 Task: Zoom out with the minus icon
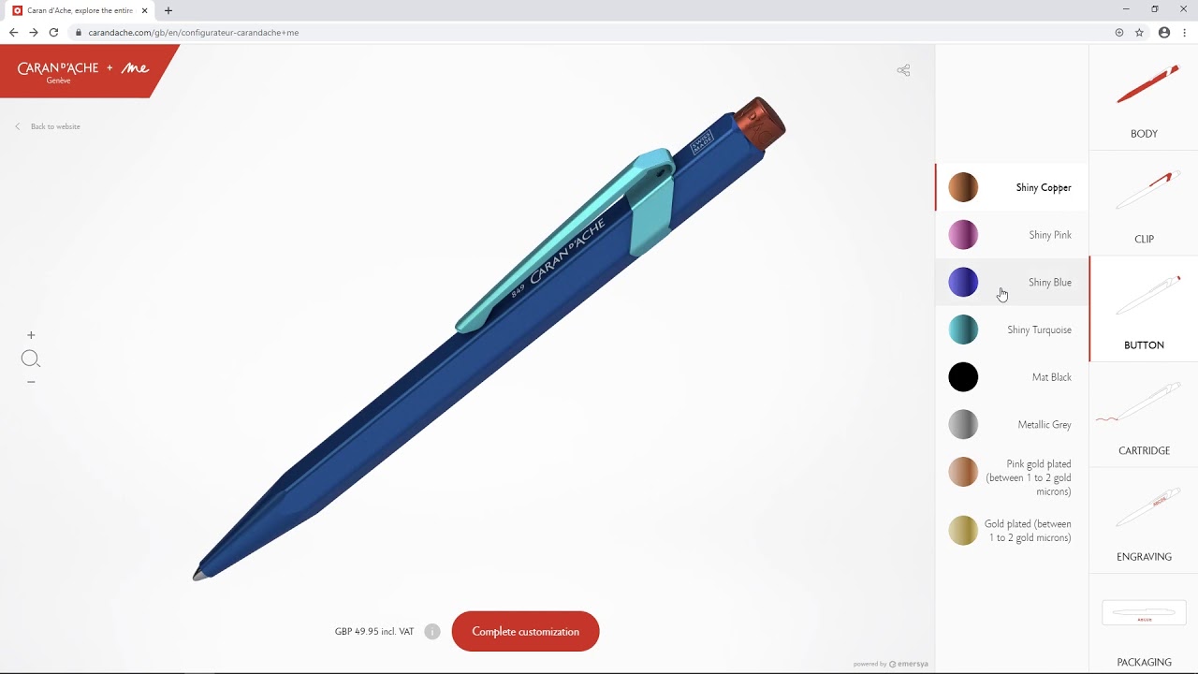[31, 382]
